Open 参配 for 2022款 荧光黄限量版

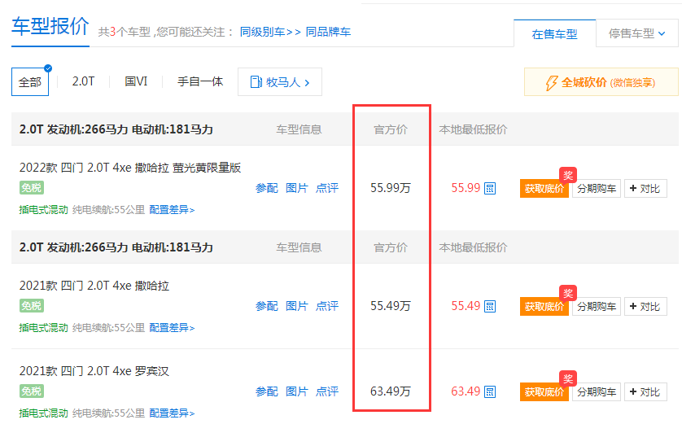click(x=267, y=188)
